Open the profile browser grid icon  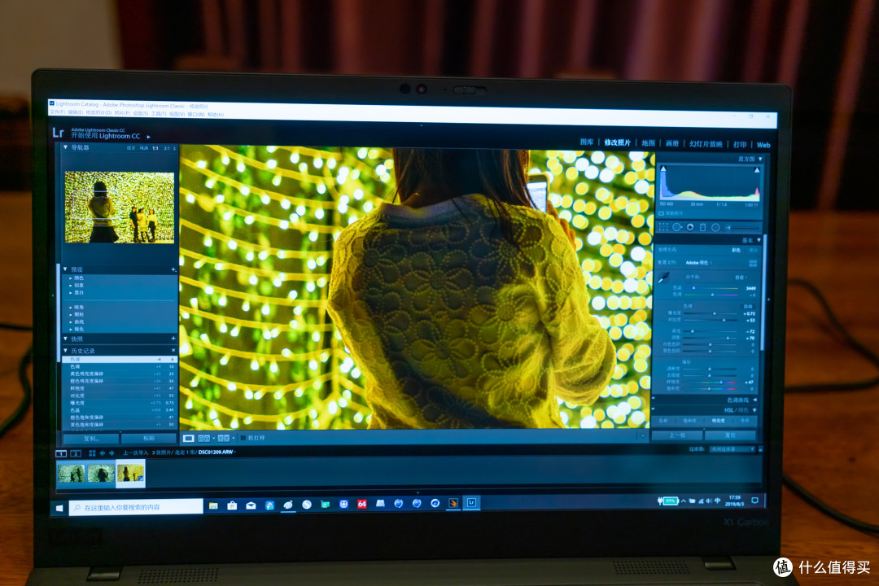point(753,262)
